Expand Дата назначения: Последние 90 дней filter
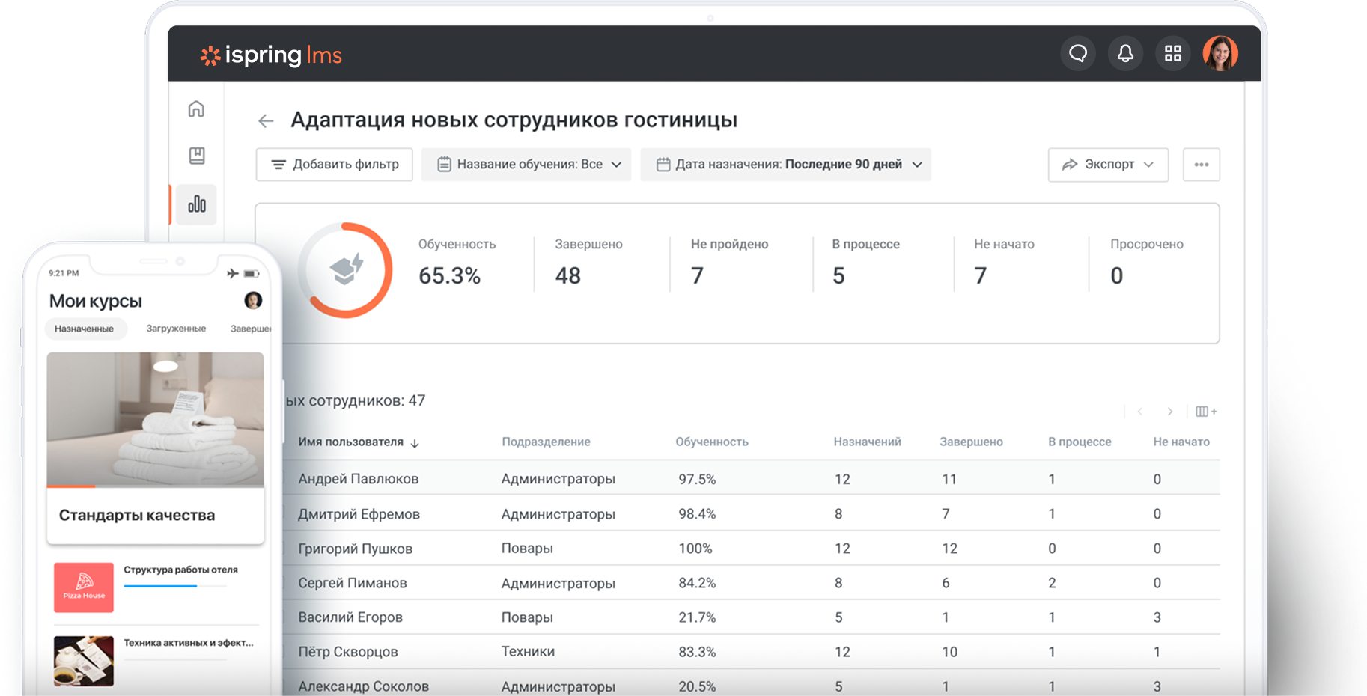The width and height of the screenshot is (1367, 696). click(x=785, y=165)
